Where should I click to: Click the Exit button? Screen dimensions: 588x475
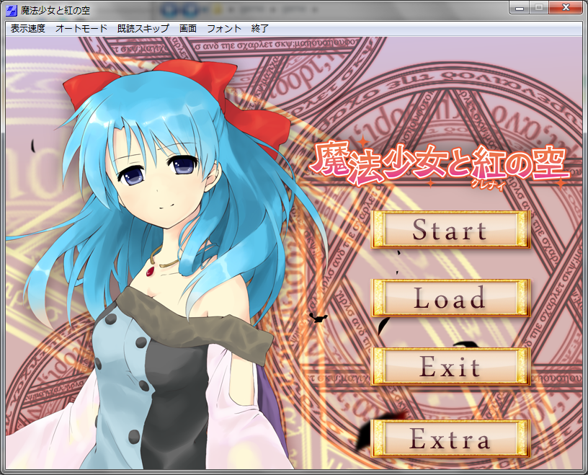[x=450, y=366]
